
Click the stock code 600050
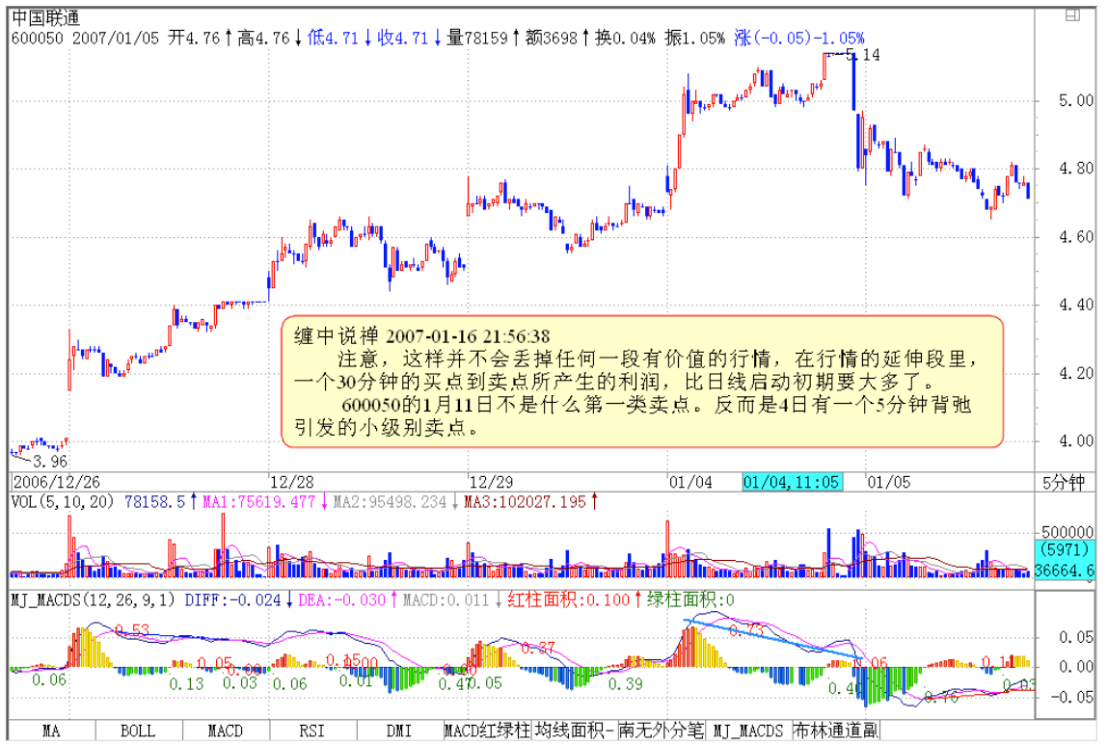pyautogui.click(x=37, y=39)
